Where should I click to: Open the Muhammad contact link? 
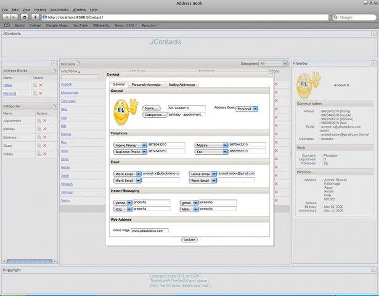pyautogui.click(x=70, y=92)
